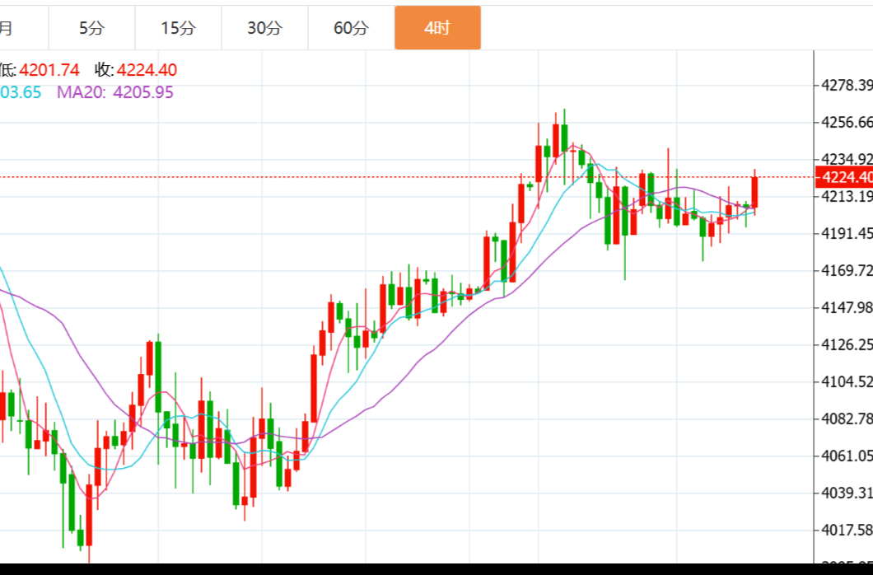The height and width of the screenshot is (575, 873).
Task: Click the 4126.25 price scale label
Action: point(846,344)
